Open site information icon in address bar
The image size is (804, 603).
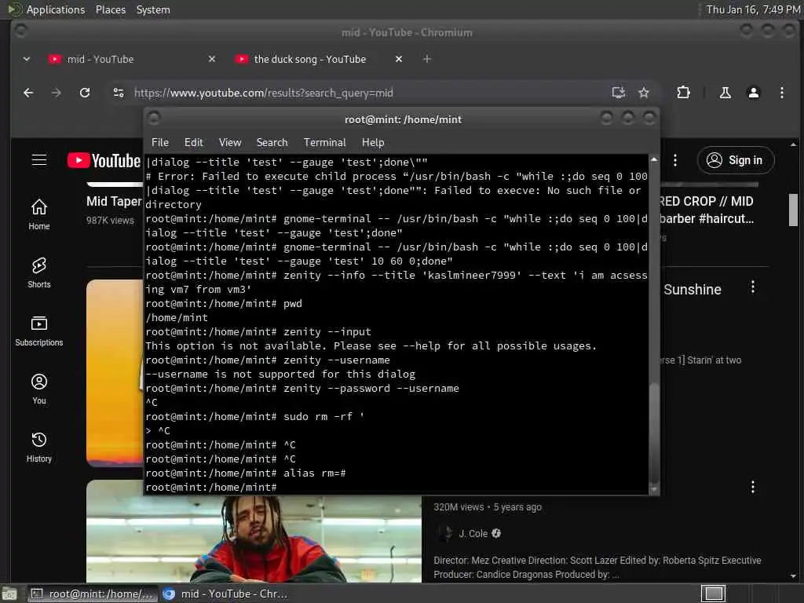pos(119,93)
